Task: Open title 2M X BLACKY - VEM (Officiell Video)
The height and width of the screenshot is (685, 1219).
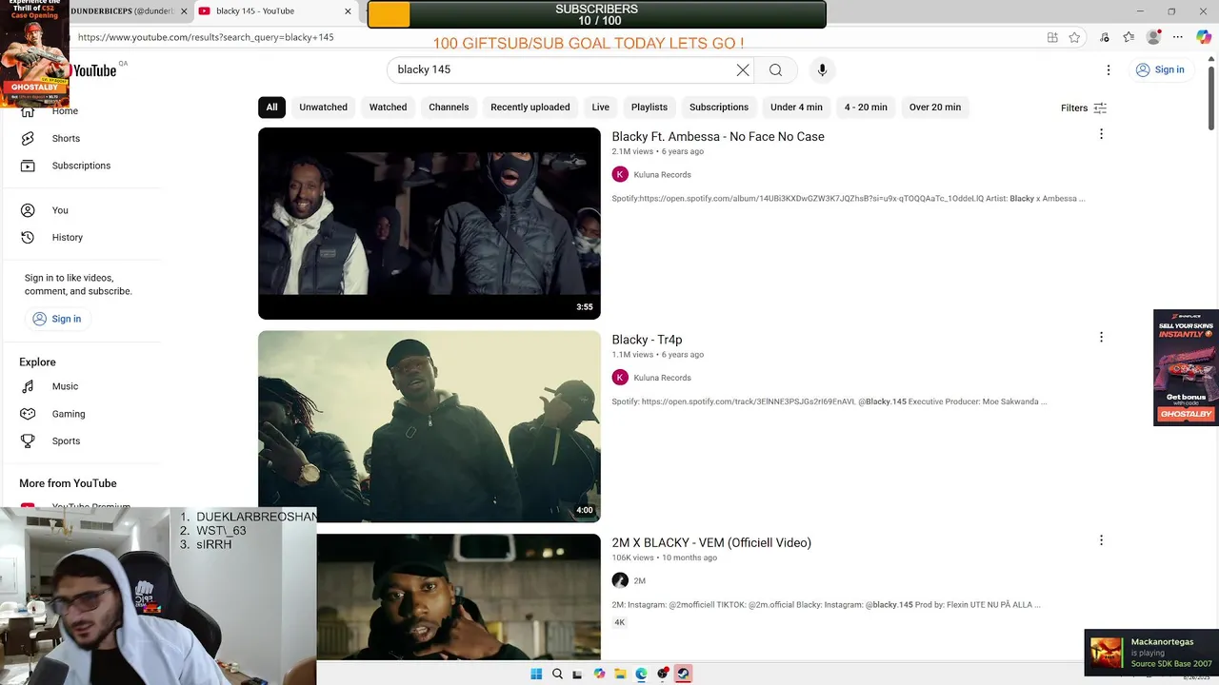Action: 711,543
